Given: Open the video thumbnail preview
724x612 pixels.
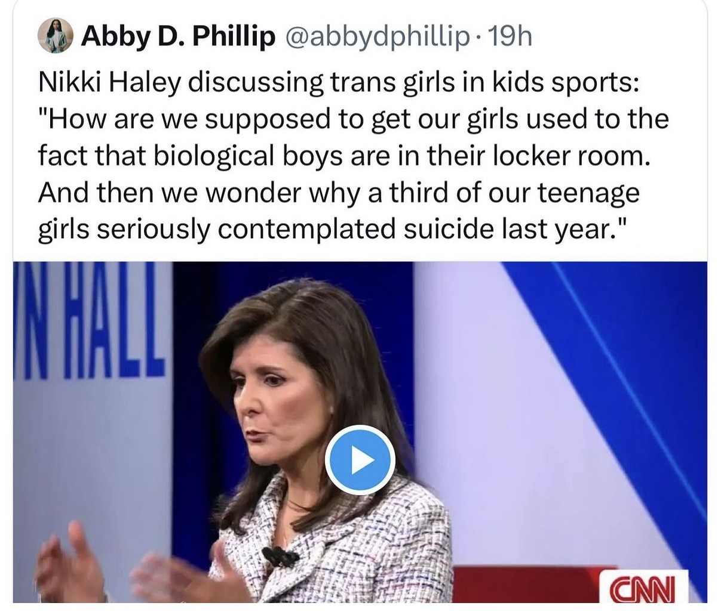Looking at the screenshot, I should 360,432.
